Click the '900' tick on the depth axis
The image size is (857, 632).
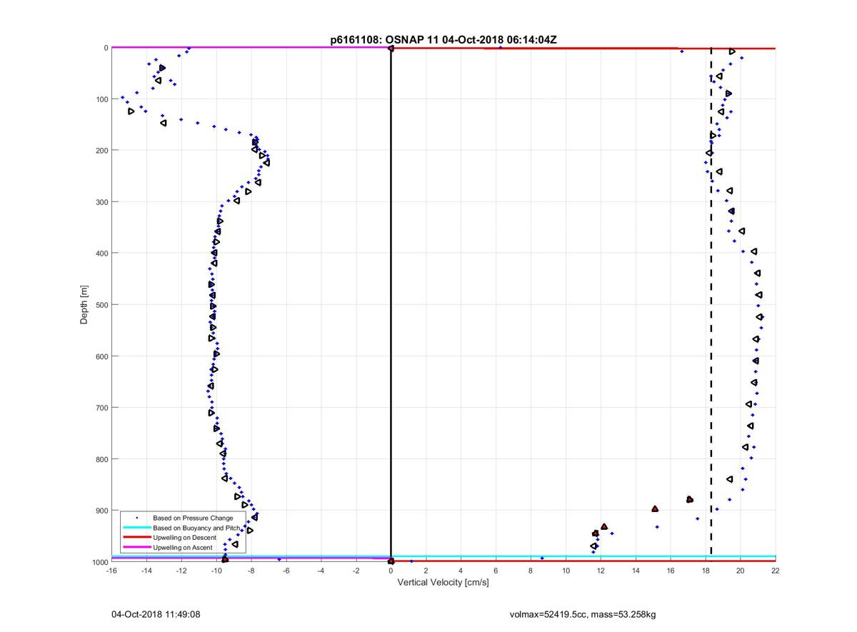(x=101, y=511)
